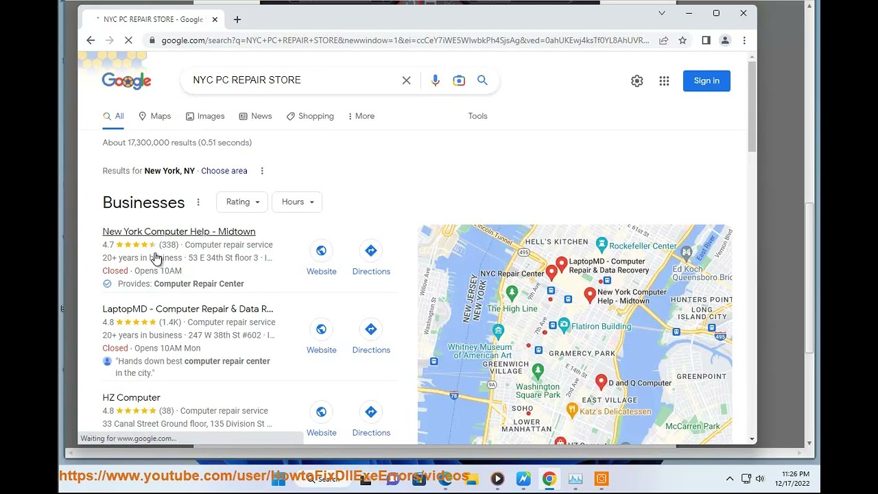View site information via the lock icon
878x494 pixels.
(x=152, y=40)
